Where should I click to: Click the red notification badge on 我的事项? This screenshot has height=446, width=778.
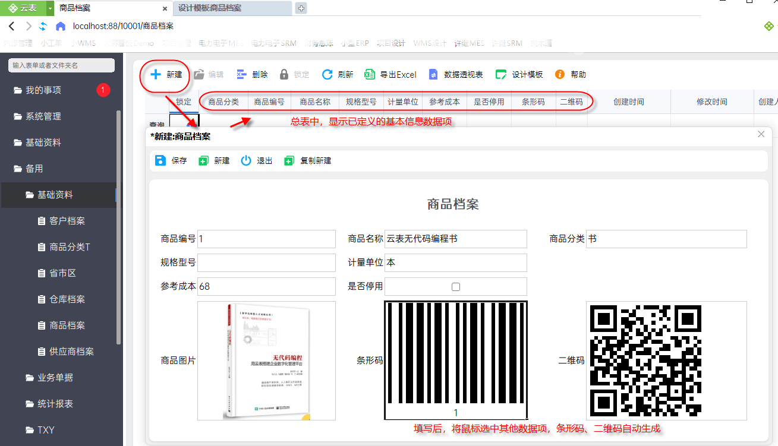(x=103, y=90)
